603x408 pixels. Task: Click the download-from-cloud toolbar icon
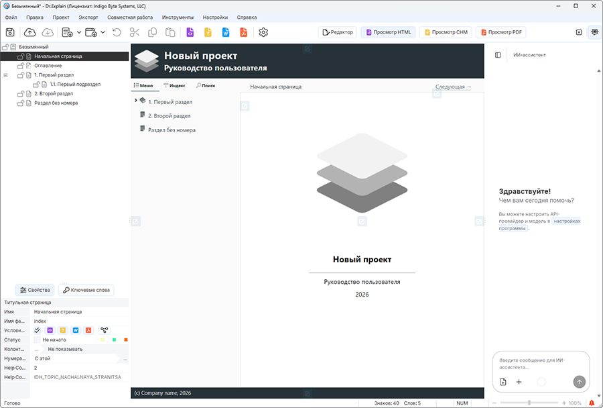[48, 32]
